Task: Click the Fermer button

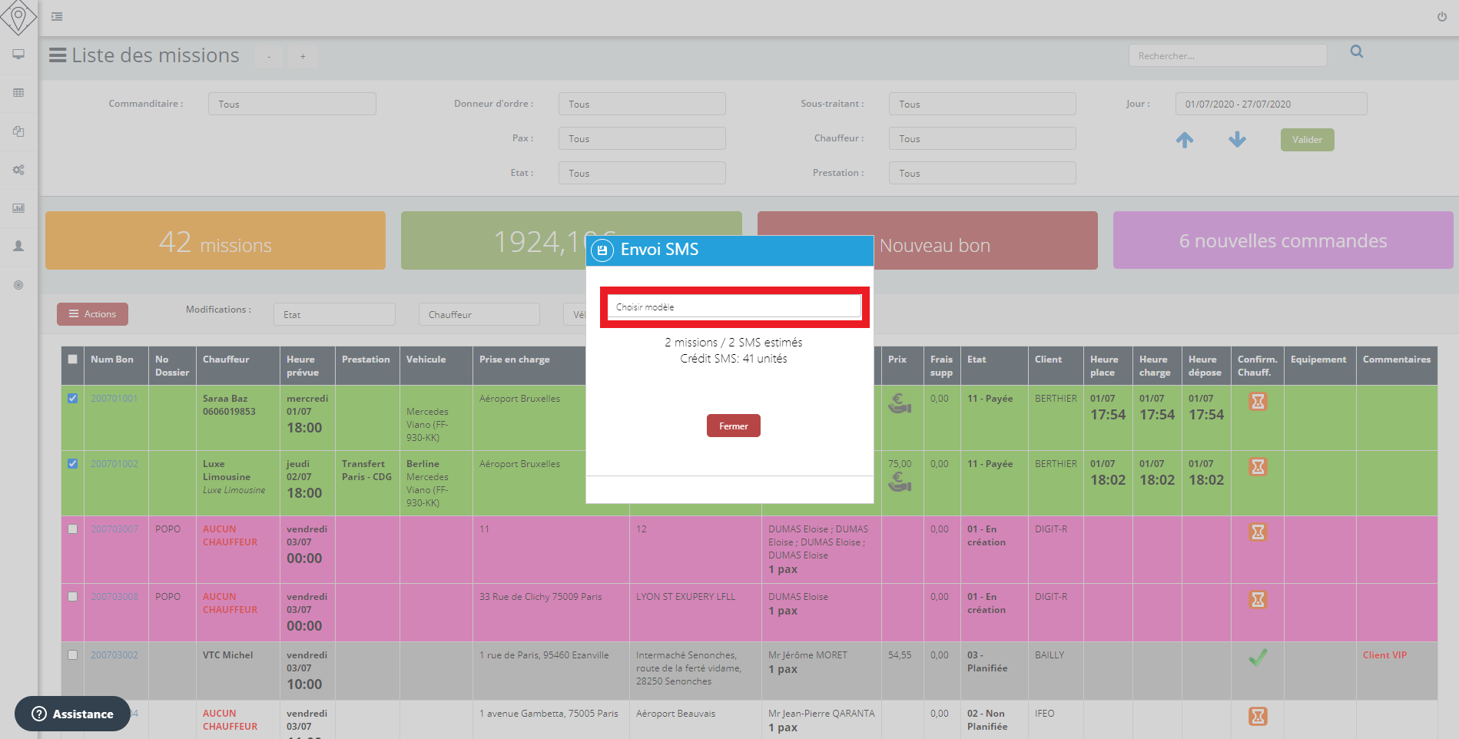Action: 733,426
